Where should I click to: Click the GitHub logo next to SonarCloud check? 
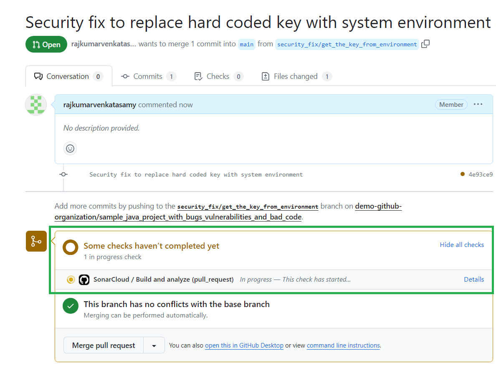[x=84, y=279]
